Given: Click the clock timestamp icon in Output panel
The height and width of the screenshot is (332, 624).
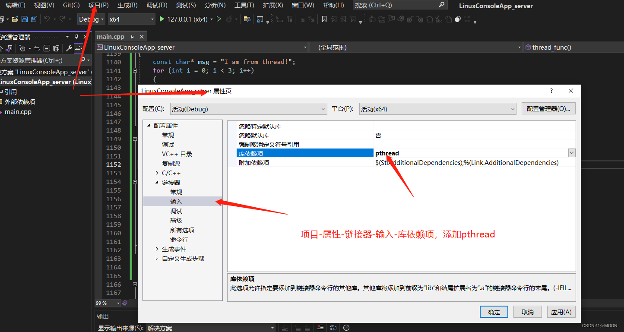Looking at the screenshot, I should [346, 328].
